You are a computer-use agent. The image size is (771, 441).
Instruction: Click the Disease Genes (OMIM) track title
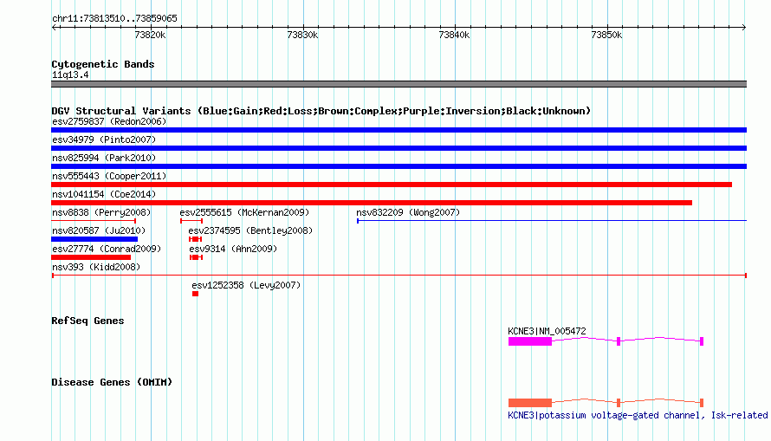[112, 382]
